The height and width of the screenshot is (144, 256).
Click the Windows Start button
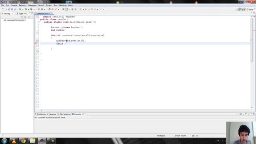point(4,141)
